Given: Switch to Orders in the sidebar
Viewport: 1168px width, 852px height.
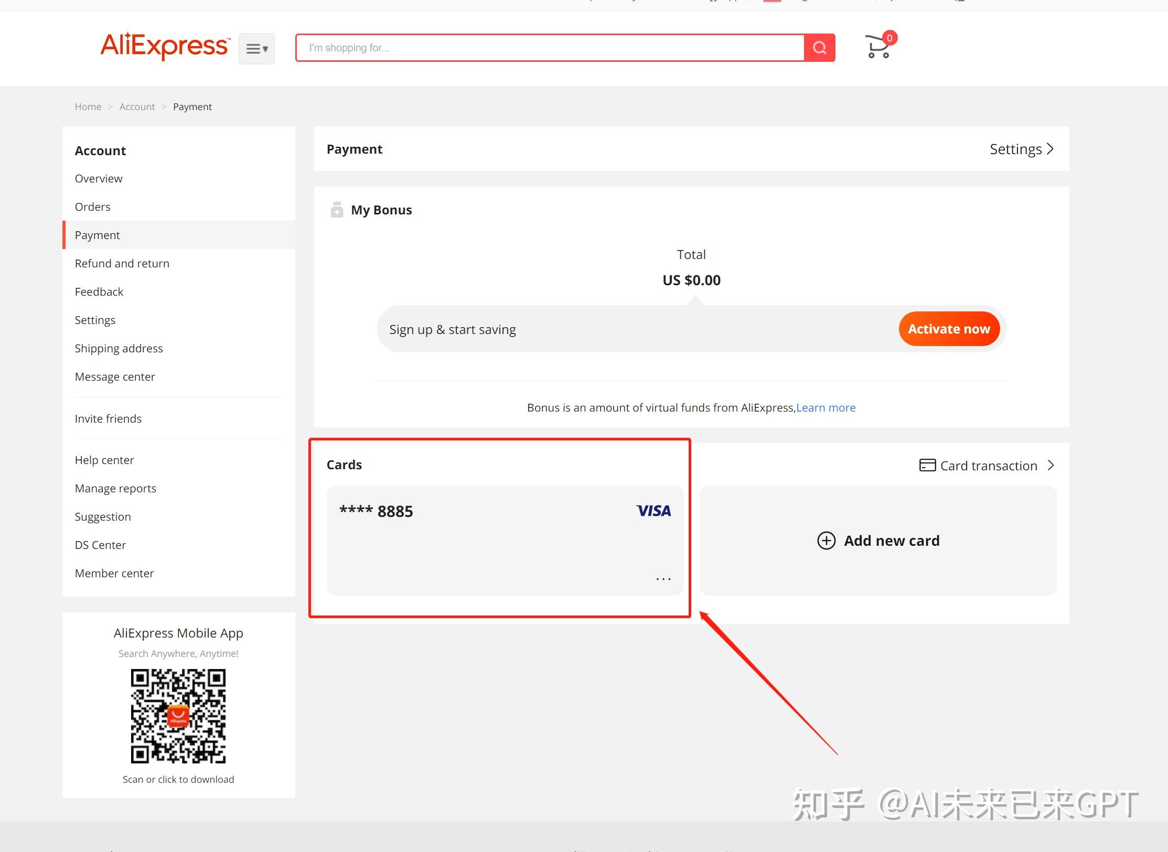Looking at the screenshot, I should pyautogui.click(x=92, y=207).
